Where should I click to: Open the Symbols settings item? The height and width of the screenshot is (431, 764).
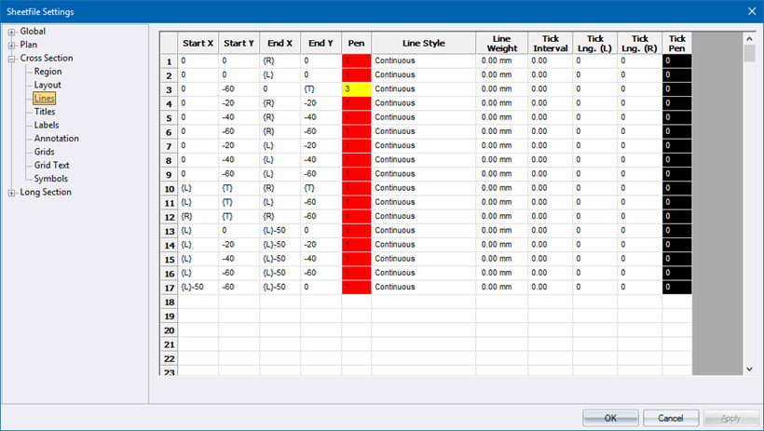click(x=50, y=179)
